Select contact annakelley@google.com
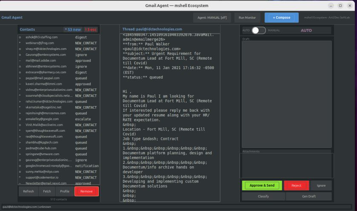The image size is (357, 211). click(x=59, y=119)
